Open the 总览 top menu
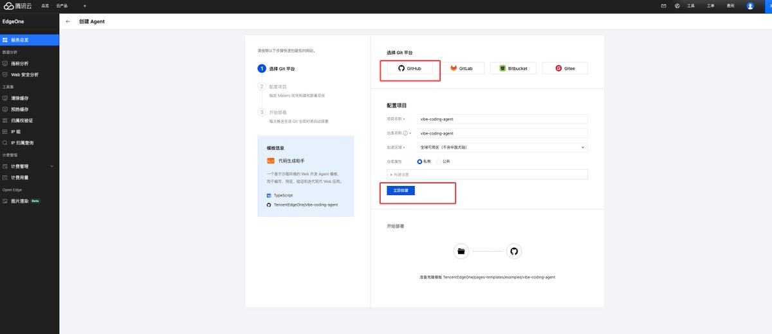 [x=45, y=5]
